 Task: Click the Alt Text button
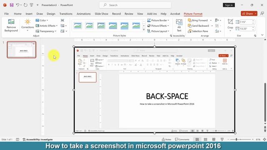pyautogui.click(x=179, y=25)
